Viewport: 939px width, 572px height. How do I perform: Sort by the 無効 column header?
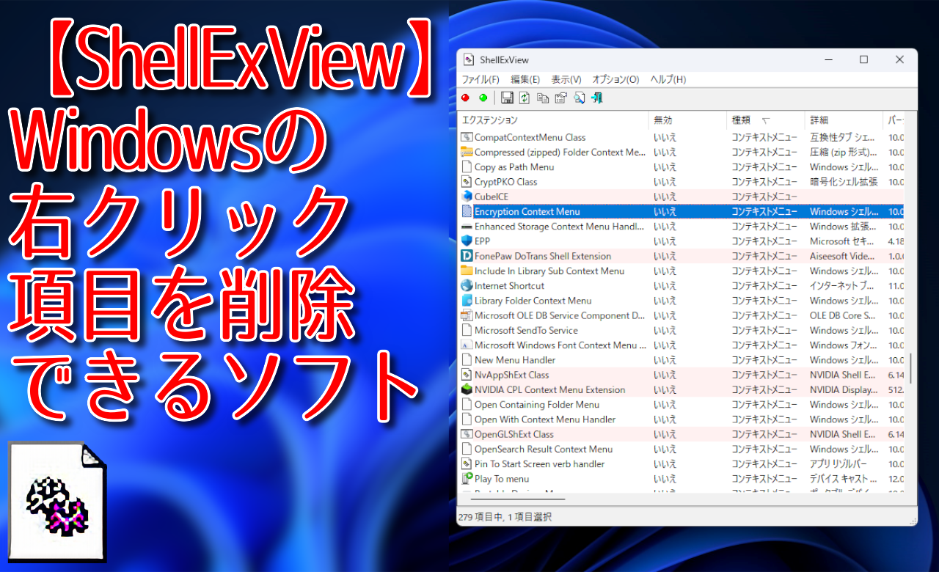pyautogui.click(x=687, y=120)
